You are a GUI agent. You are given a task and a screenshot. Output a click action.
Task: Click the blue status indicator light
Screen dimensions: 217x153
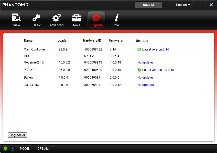point(13,148)
